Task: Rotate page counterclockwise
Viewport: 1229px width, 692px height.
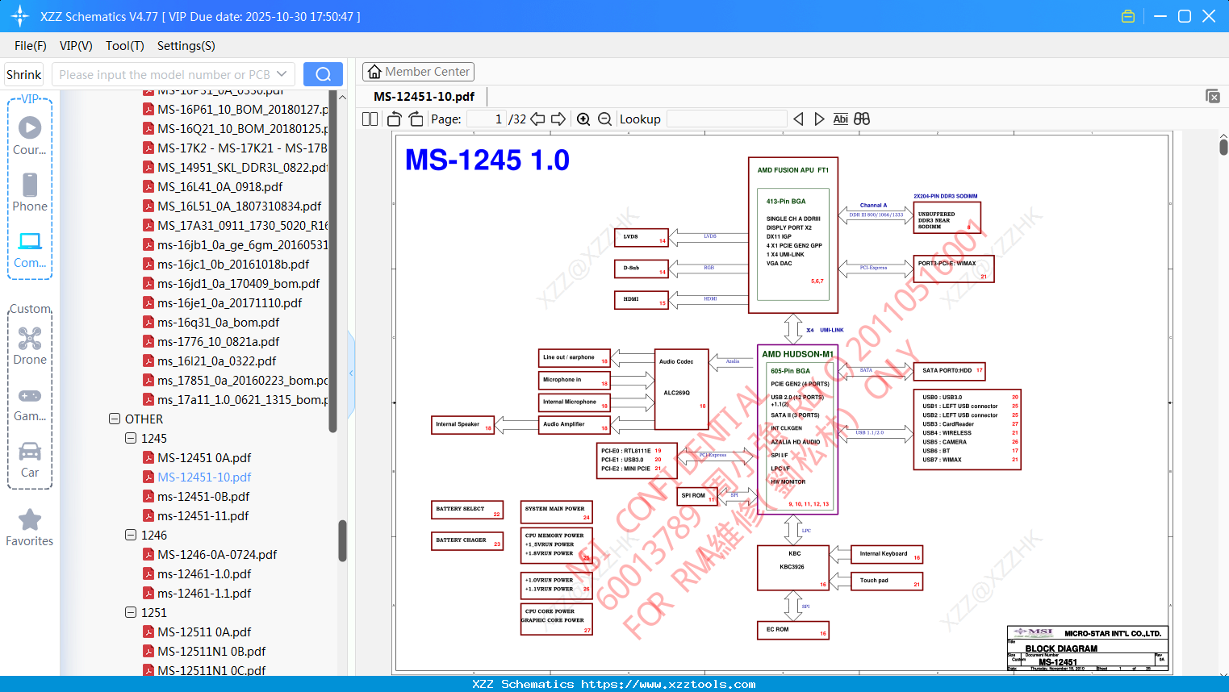Action: click(395, 119)
